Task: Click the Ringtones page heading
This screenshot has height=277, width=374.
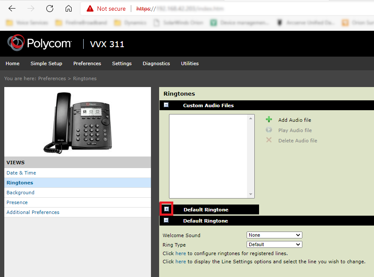Action: (x=179, y=93)
